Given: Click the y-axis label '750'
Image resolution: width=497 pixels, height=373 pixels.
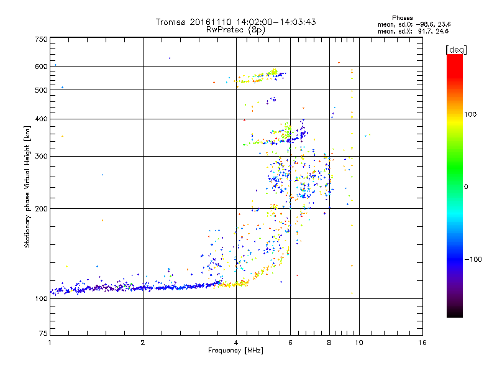Looking at the screenshot, I should pos(41,39).
